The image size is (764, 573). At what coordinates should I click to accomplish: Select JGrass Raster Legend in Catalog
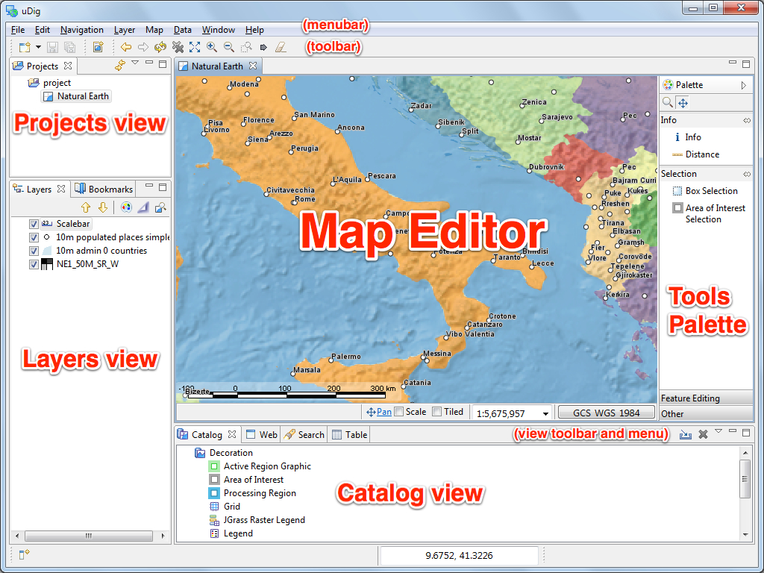point(257,520)
